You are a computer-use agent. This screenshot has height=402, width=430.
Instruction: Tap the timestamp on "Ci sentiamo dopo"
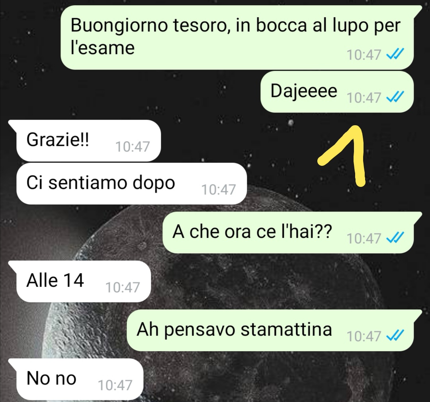click(x=219, y=190)
